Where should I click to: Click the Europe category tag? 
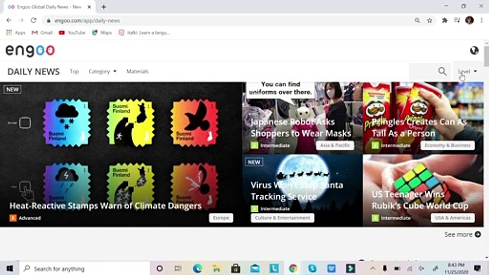pyautogui.click(x=221, y=218)
